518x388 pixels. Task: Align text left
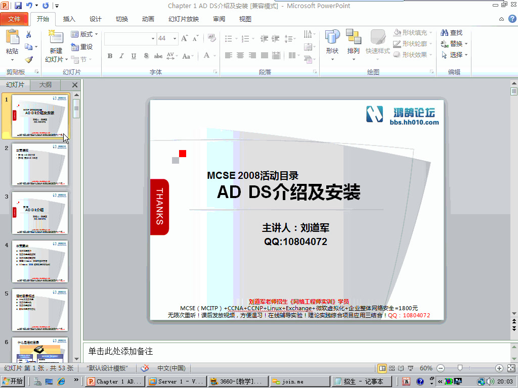[228, 56]
